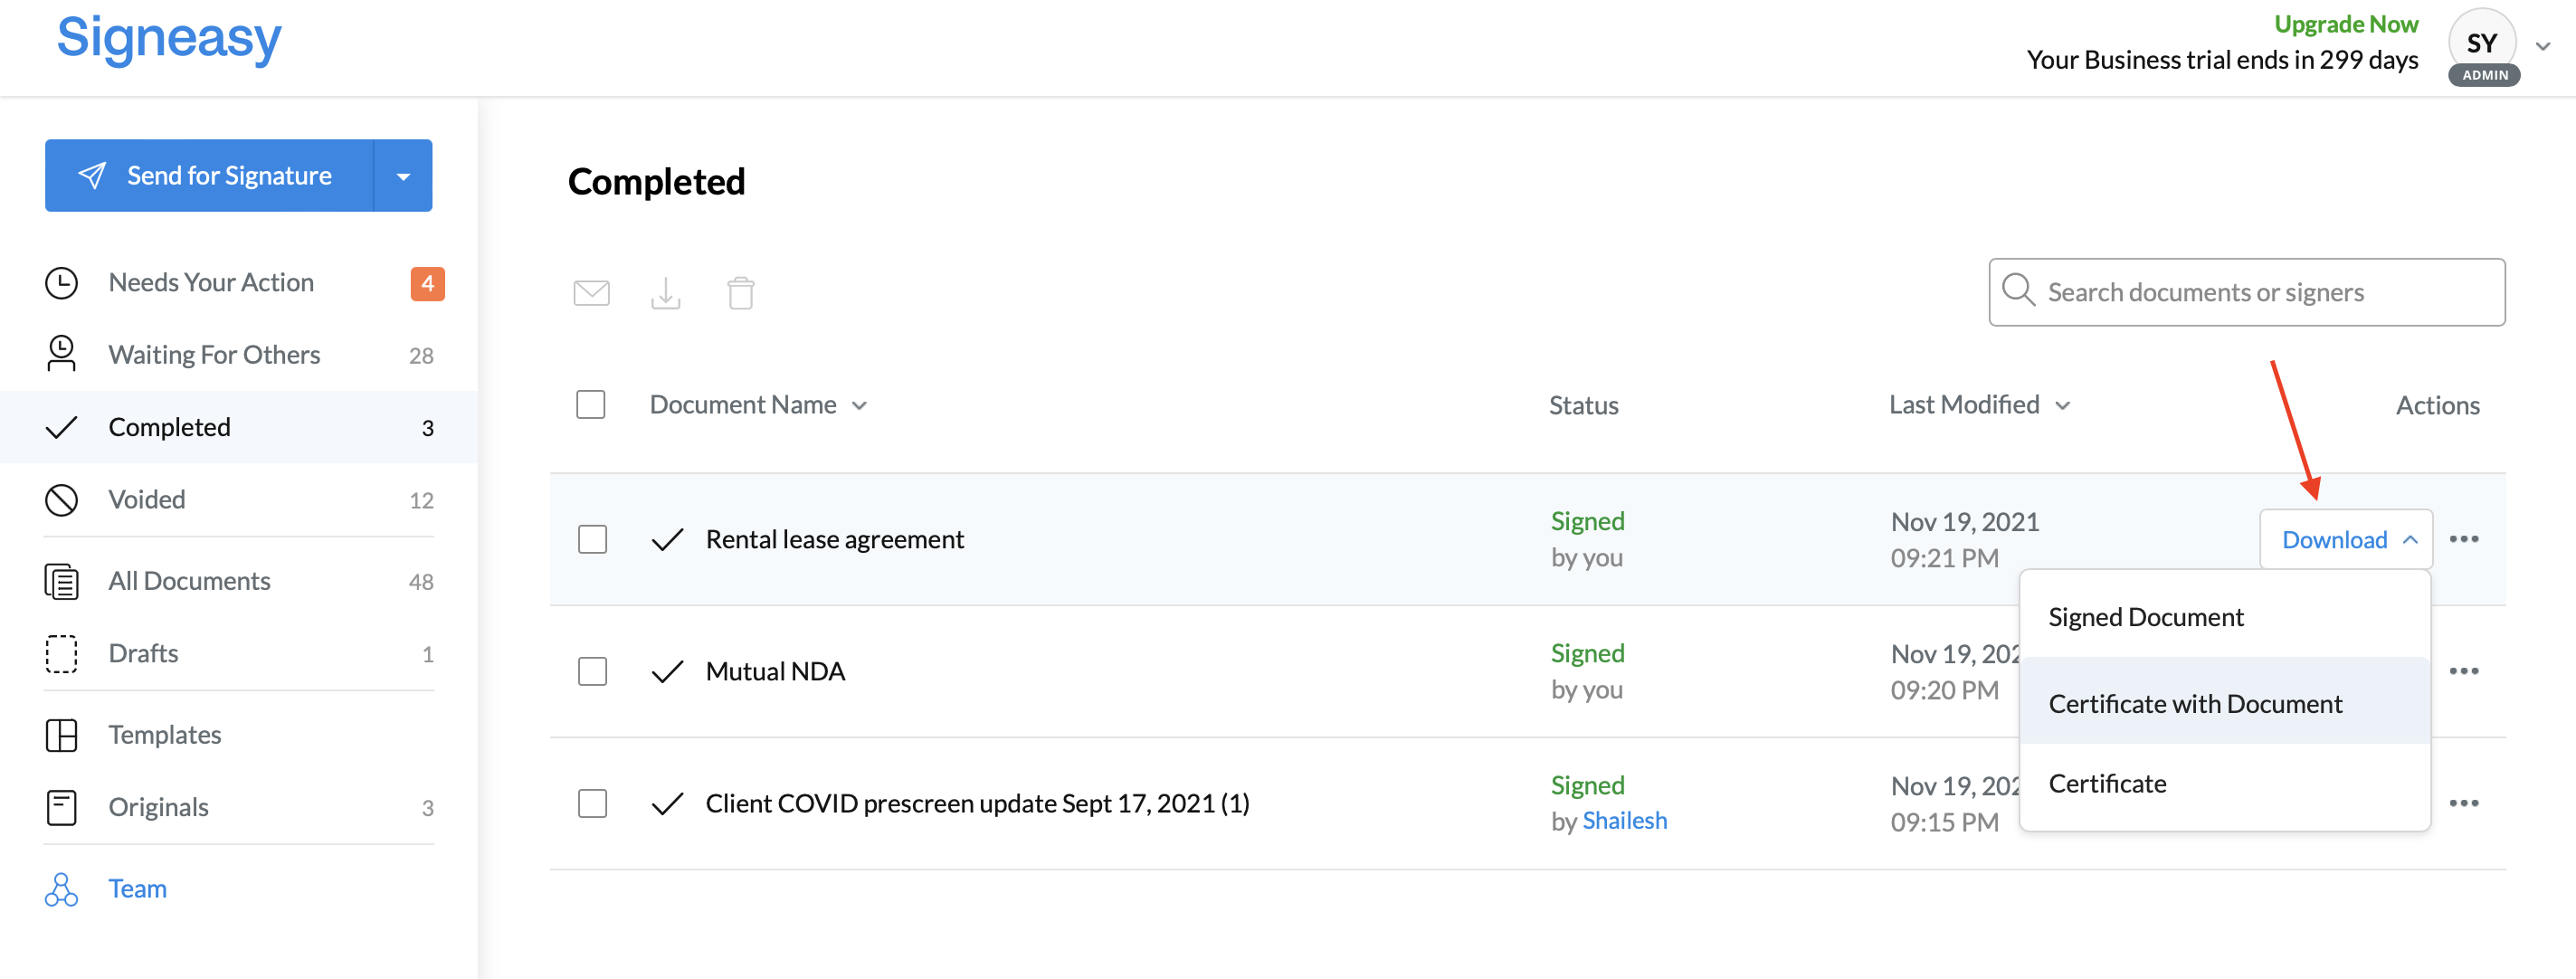This screenshot has height=979, width=2576.
Task: Click the email envelope icon in toolbar
Action: [x=591, y=293]
